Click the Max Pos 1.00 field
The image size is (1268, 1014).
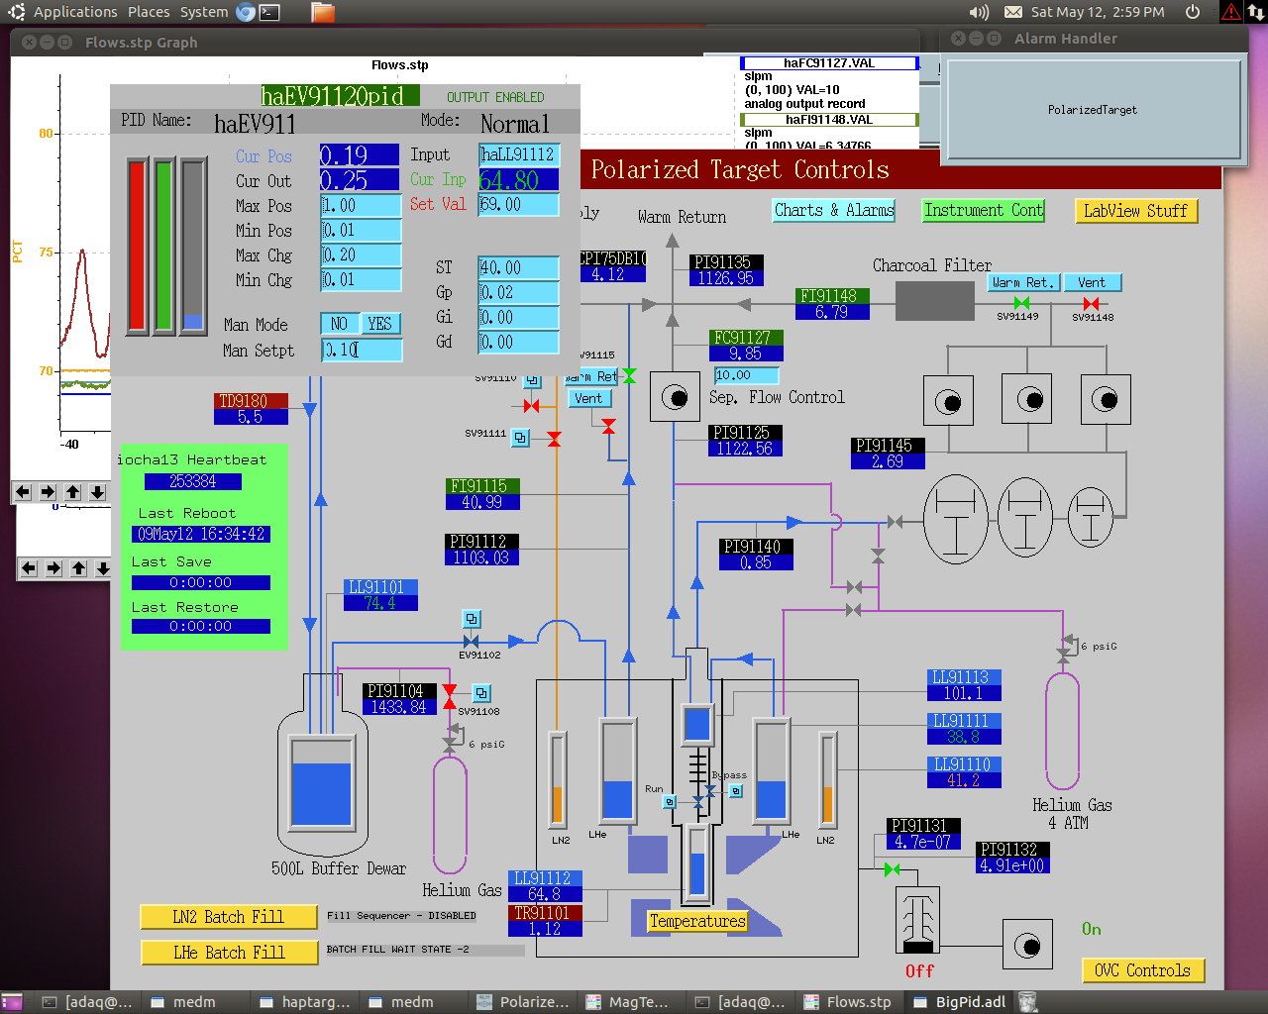(x=362, y=205)
